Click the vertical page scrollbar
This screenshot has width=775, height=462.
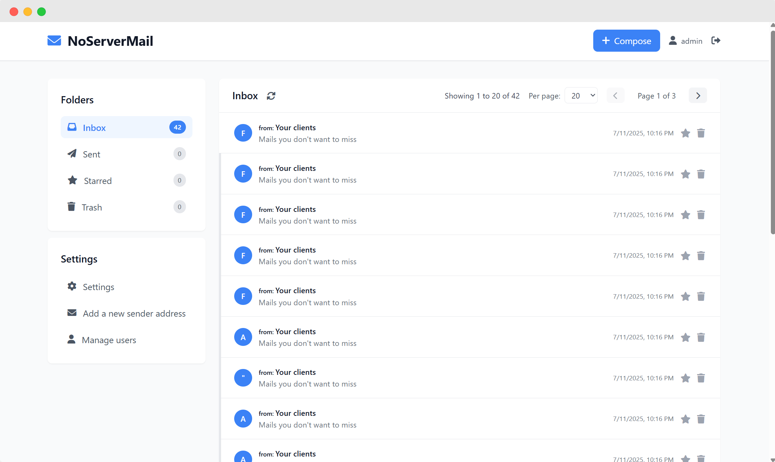(773, 132)
